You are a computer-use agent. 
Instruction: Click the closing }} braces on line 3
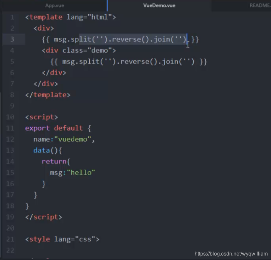(x=195, y=39)
